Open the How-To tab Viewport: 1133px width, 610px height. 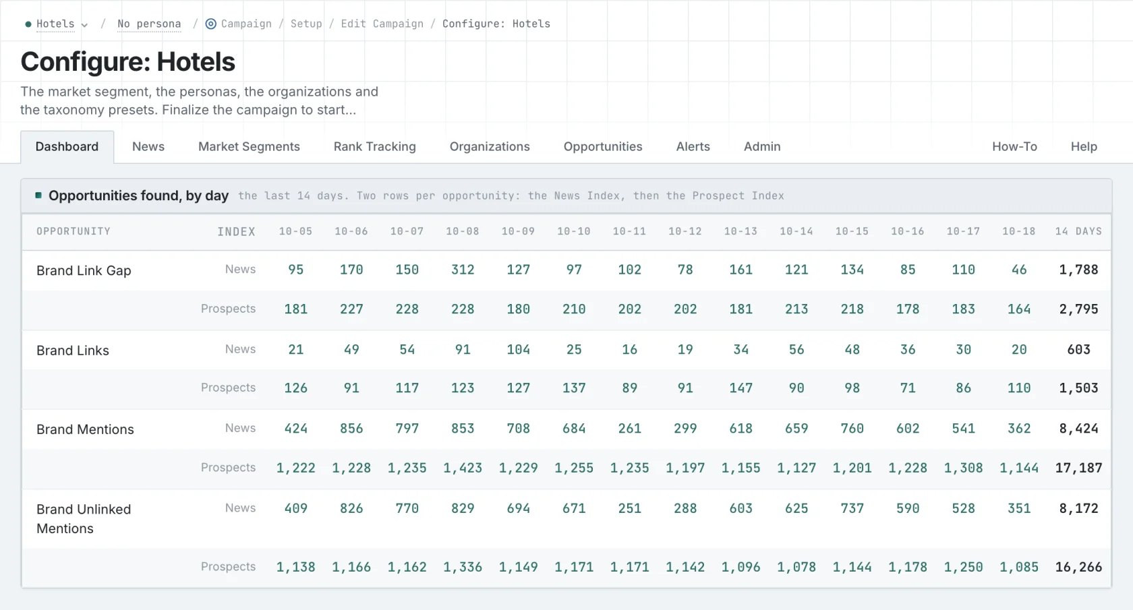tap(1014, 147)
